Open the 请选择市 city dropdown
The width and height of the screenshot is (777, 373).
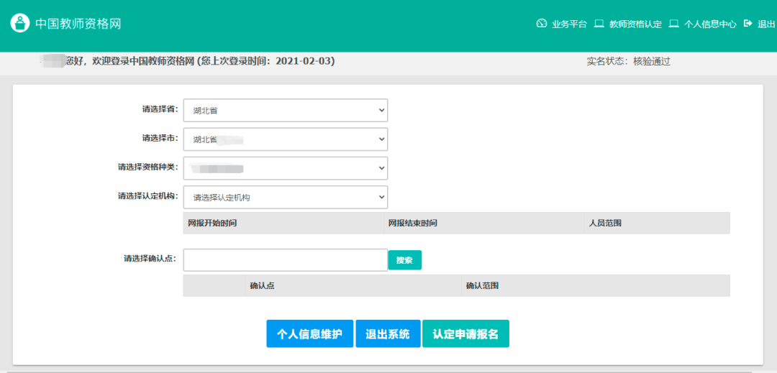point(286,139)
